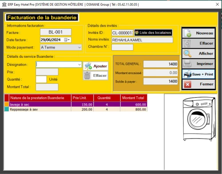The image size is (222, 174).
Task: Click the Montant encaissé field
Action: pyautogui.click(x=160, y=73)
